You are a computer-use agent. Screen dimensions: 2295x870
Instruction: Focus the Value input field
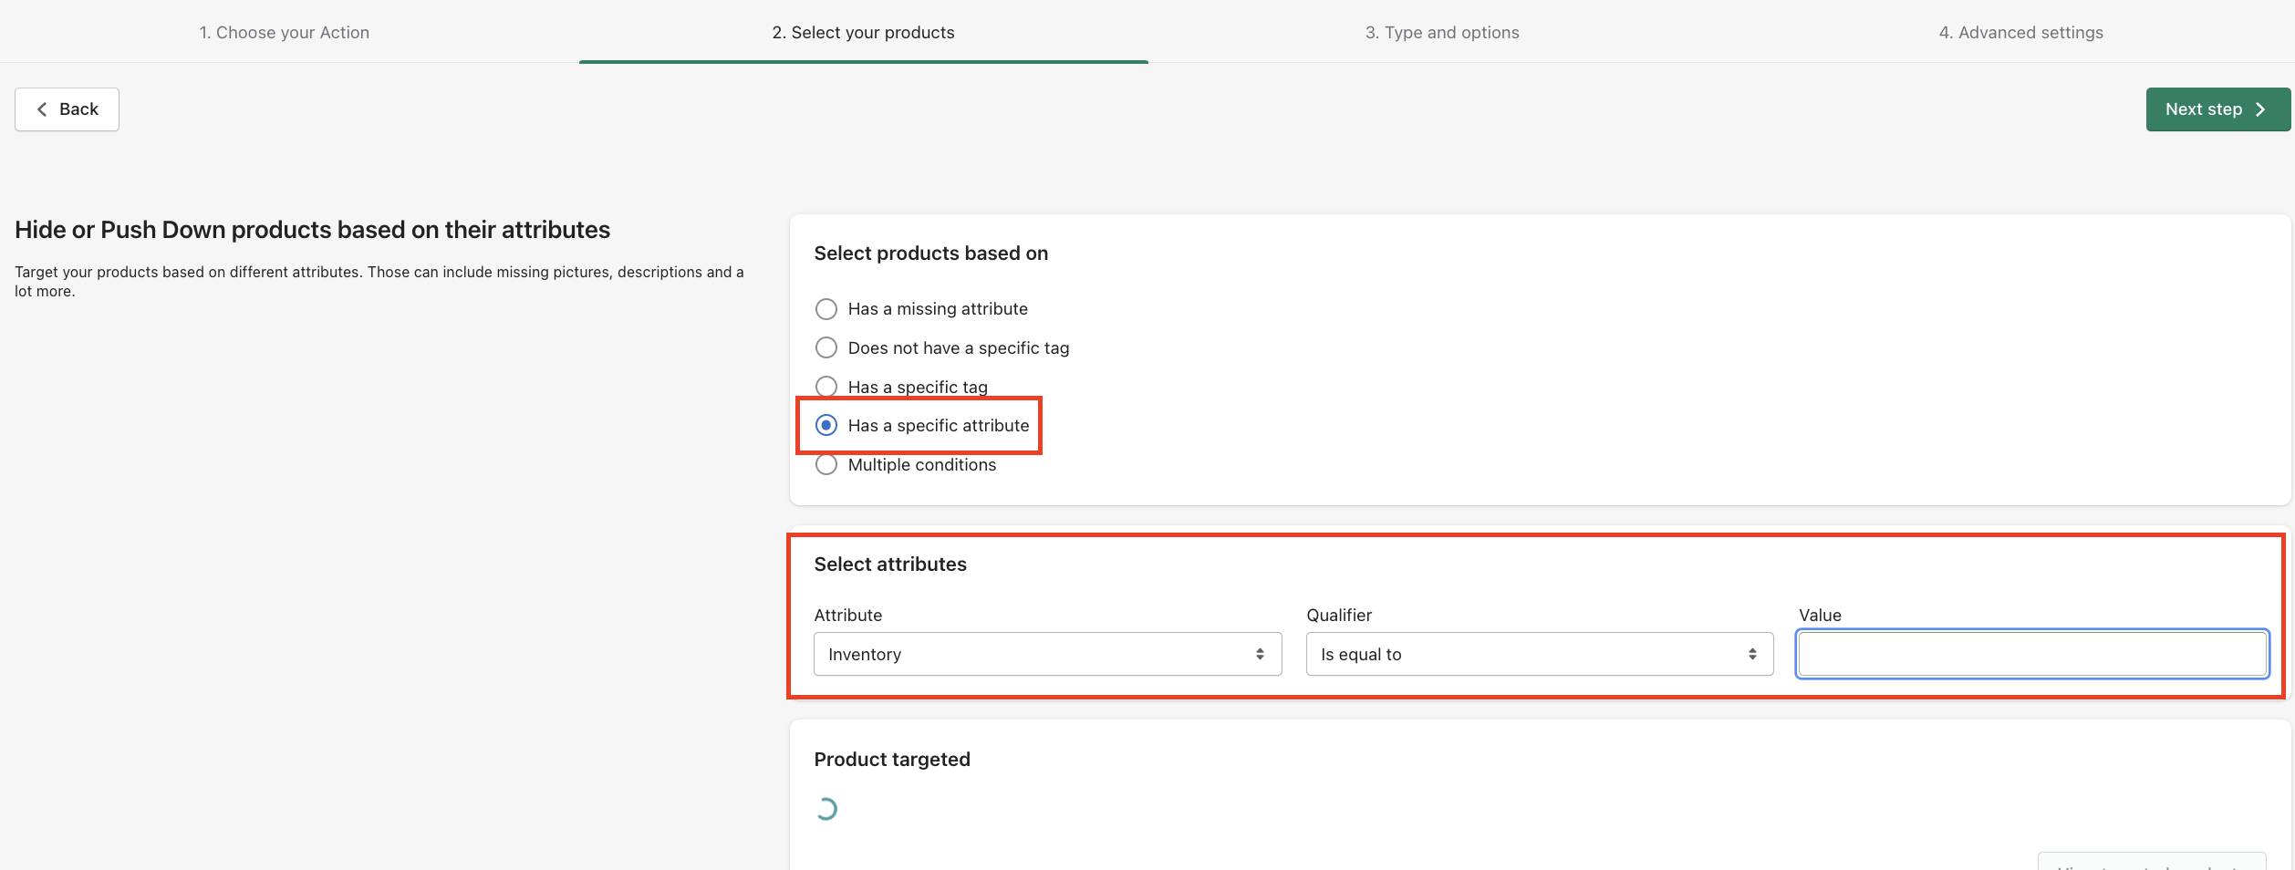tap(2031, 654)
